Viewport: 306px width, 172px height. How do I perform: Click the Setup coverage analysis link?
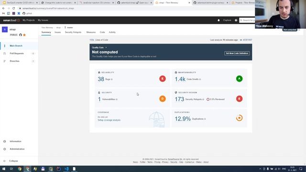click(x=109, y=120)
